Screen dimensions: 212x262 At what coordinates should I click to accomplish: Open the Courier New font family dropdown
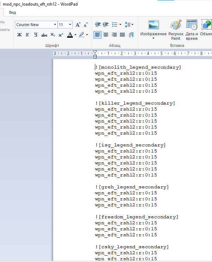(x=55, y=25)
